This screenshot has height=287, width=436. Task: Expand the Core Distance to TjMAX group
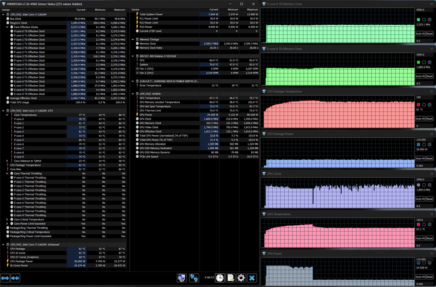8,161
